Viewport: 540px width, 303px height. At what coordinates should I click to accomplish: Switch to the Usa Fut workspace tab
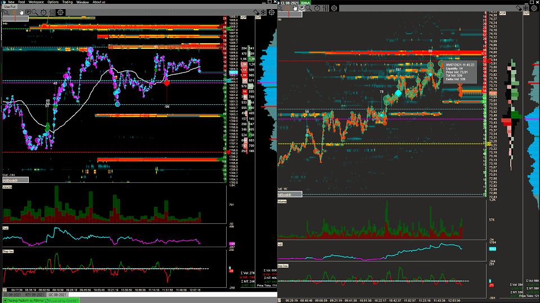(10, 7)
